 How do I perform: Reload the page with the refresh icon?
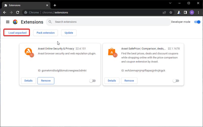coord(18,12)
